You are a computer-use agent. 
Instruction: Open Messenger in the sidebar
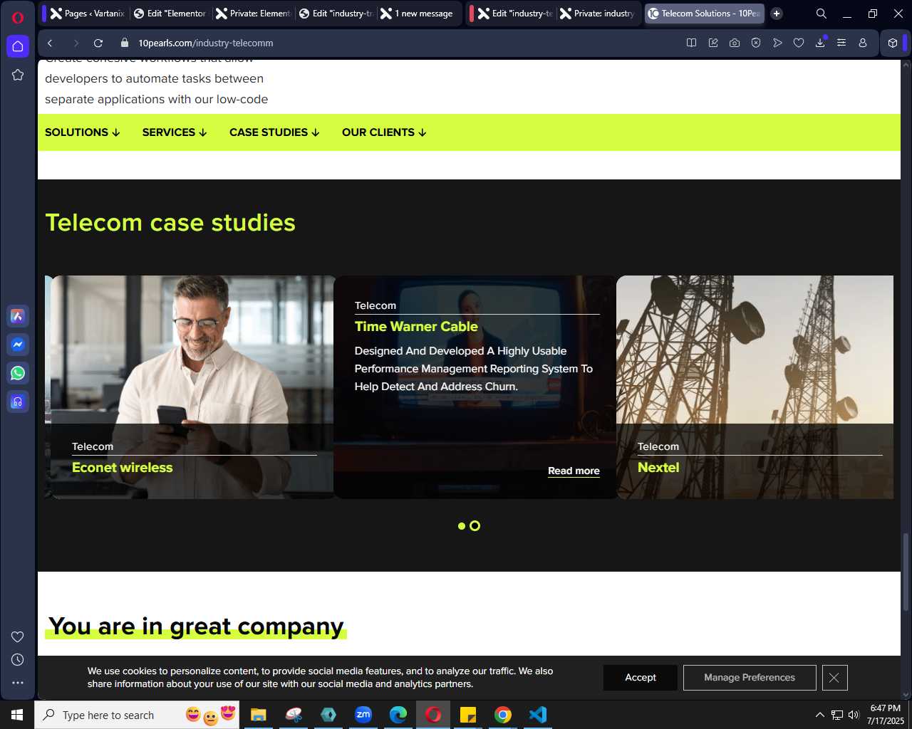[18, 345]
